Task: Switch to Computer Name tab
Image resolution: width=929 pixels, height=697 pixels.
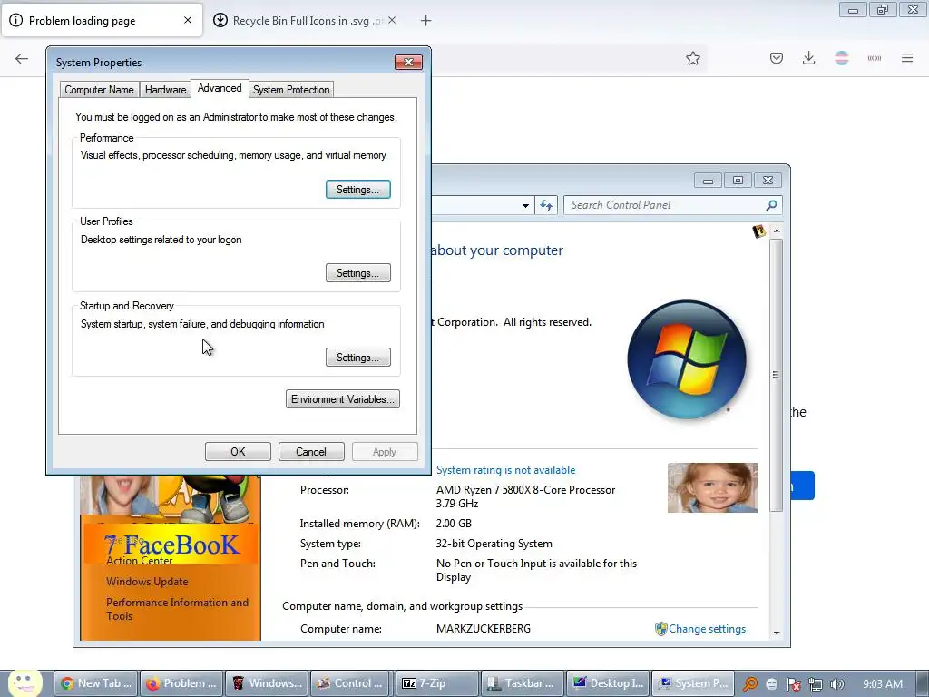Action: (99, 90)
